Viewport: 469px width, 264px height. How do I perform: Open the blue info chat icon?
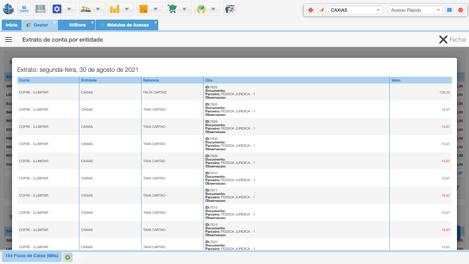point(449,10)
